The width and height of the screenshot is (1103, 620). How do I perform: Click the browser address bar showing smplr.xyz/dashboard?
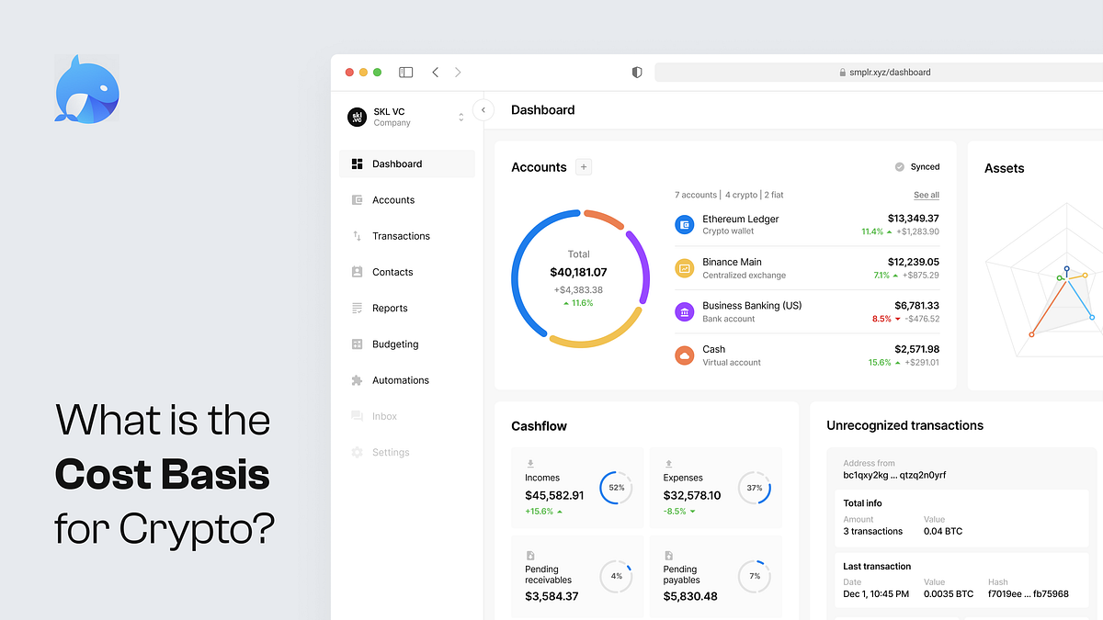(x=889, y=72)
